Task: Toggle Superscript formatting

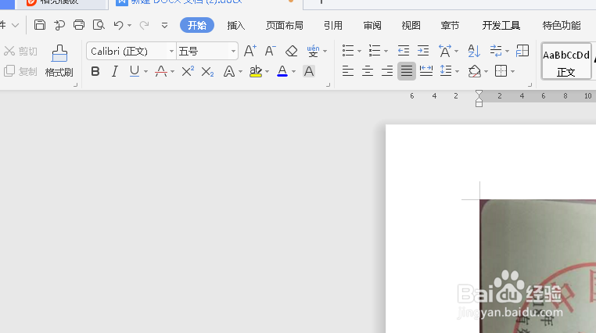Action: [188, 71]
